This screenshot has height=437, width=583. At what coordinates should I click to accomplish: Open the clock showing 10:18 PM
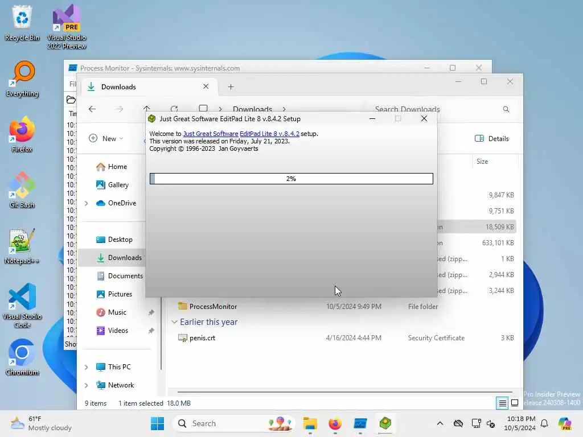point(520,423)
